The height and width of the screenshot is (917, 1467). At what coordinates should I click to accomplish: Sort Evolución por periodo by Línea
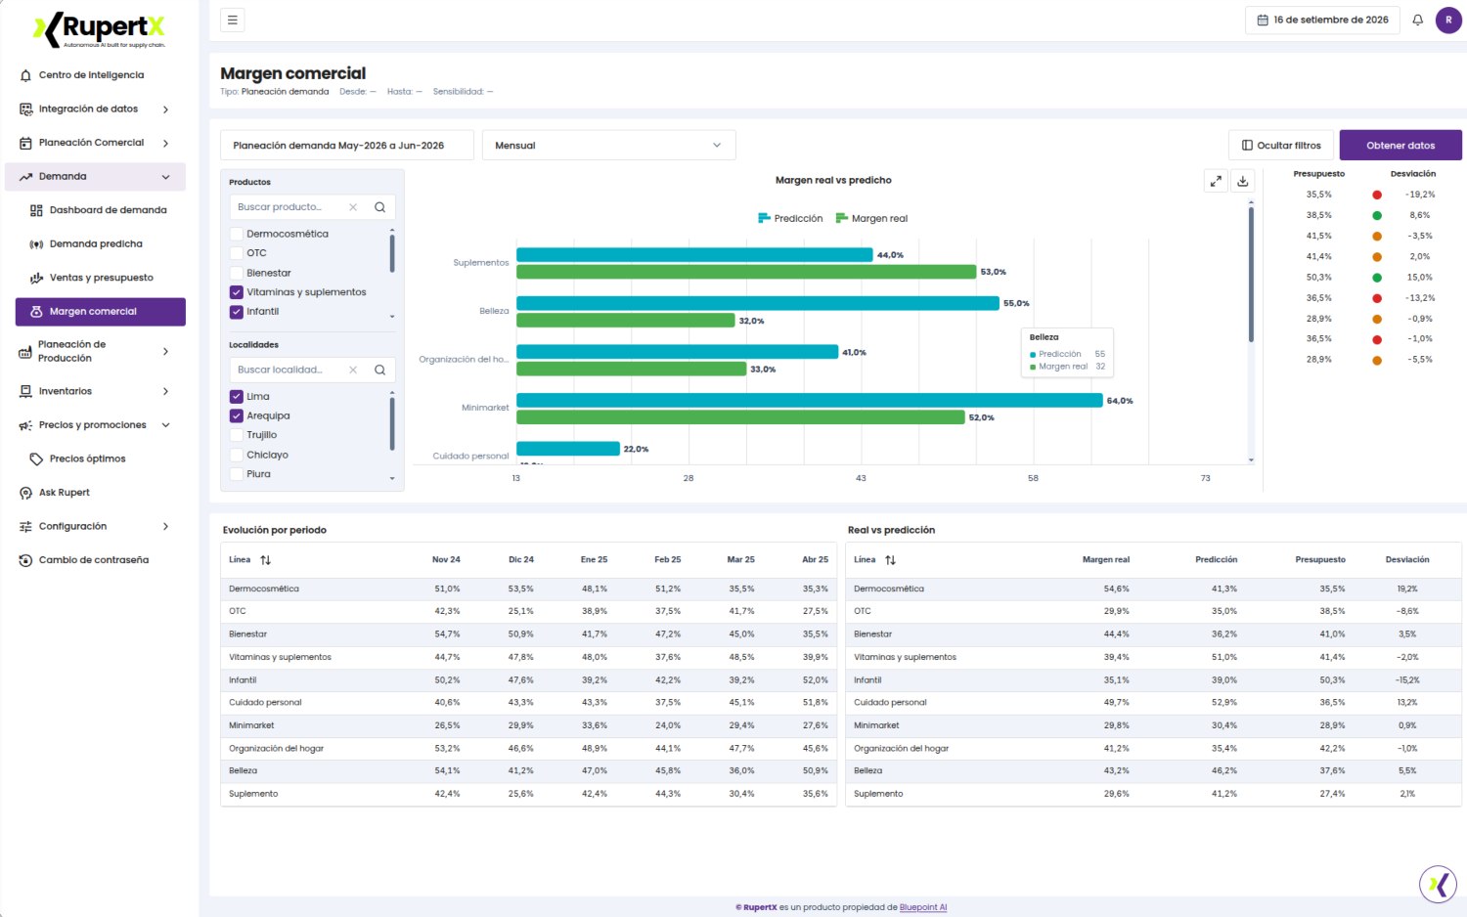pyautogui.click(x=265, y=560)
